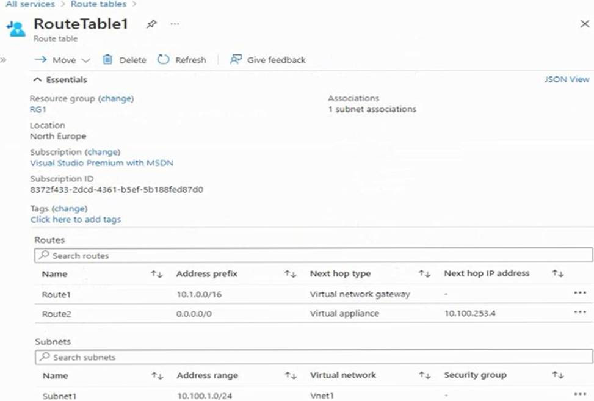Open the more options menu for Route2

[x=579, y=312]
